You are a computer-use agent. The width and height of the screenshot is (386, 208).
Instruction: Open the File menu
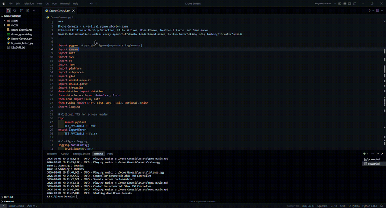11,3
